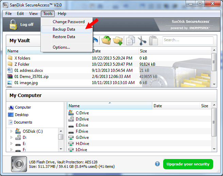Screen dimensions: 223x176
Task: Select Desktop in the My Computer panel
Action: [22, 115]
